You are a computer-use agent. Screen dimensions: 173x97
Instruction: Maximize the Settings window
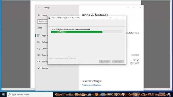tap(134, 8)
